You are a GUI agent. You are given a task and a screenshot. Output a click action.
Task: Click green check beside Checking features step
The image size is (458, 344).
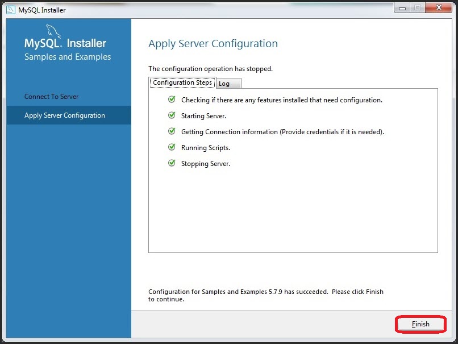click(x=172, y=100)
